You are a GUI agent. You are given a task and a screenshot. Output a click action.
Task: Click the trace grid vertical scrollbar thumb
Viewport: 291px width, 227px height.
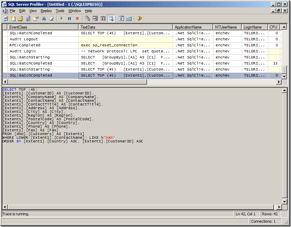click(x=284, y=70)
